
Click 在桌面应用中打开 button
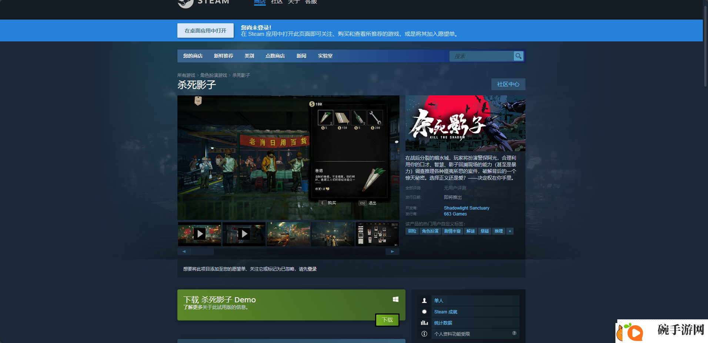click(x=206, y=31)
